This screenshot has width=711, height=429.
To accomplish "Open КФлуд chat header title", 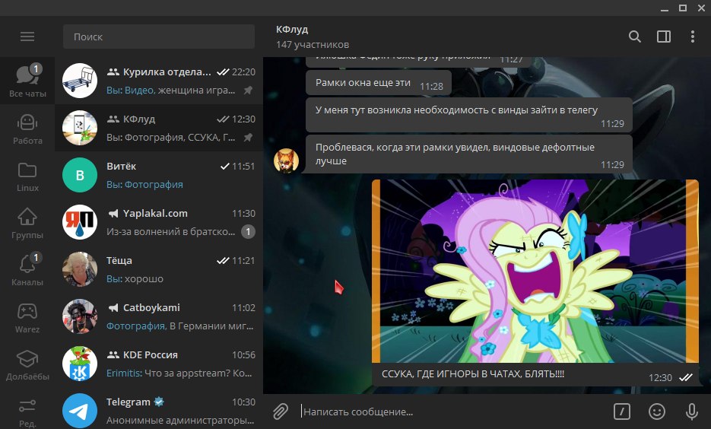I will (292, 30).
